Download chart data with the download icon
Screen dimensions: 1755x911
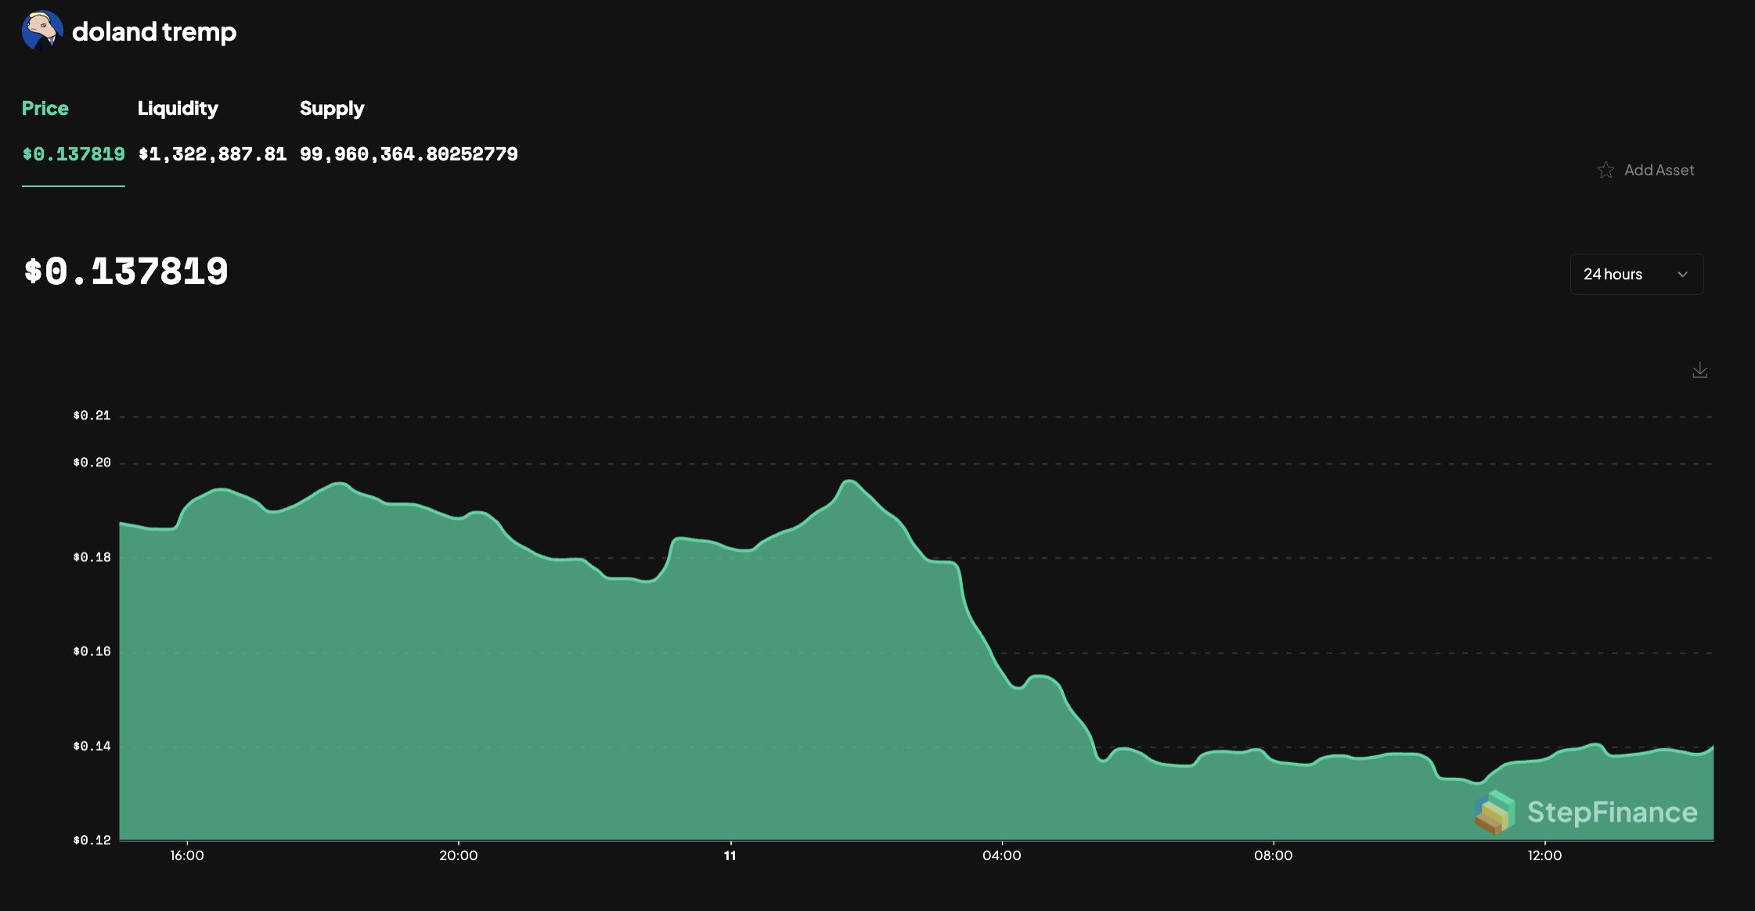pyautogui.click(x=1699, y=370)
